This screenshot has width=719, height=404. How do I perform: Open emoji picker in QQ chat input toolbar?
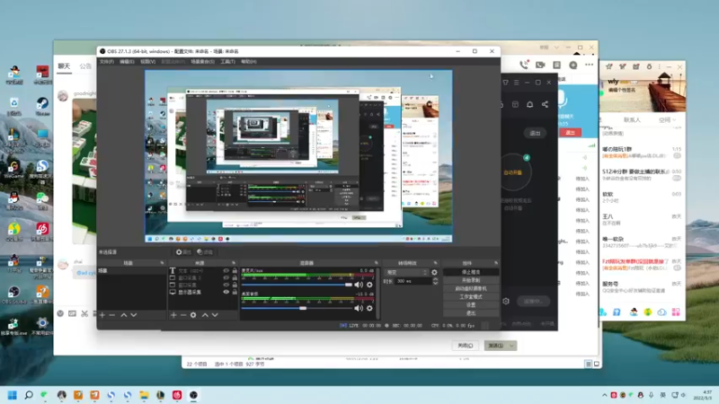pyautogui.click(x=60, y=313)
